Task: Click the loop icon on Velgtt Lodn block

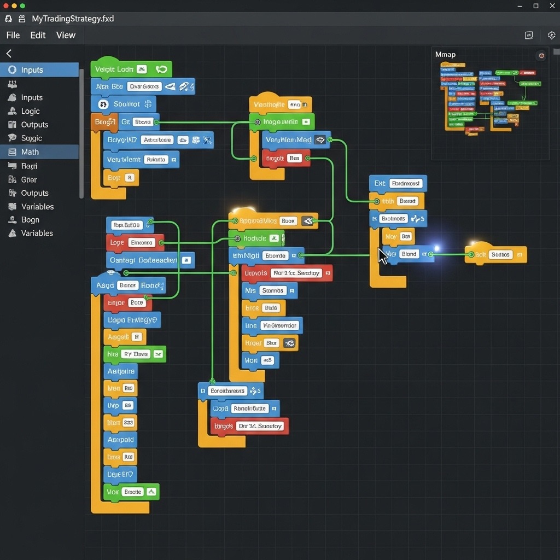Action: [161, 69]
